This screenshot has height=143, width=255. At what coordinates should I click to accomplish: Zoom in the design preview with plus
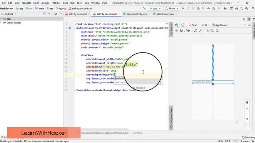(x=247, y=109)
